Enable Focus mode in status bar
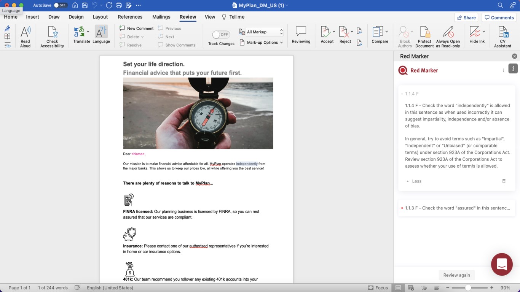Viewport: 520px width, 292px height. click(x=378, y=288)
